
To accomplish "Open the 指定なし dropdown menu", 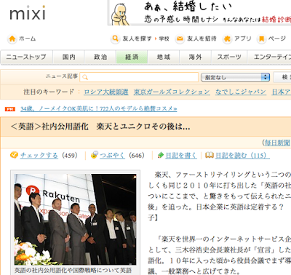I will (235, 77).
